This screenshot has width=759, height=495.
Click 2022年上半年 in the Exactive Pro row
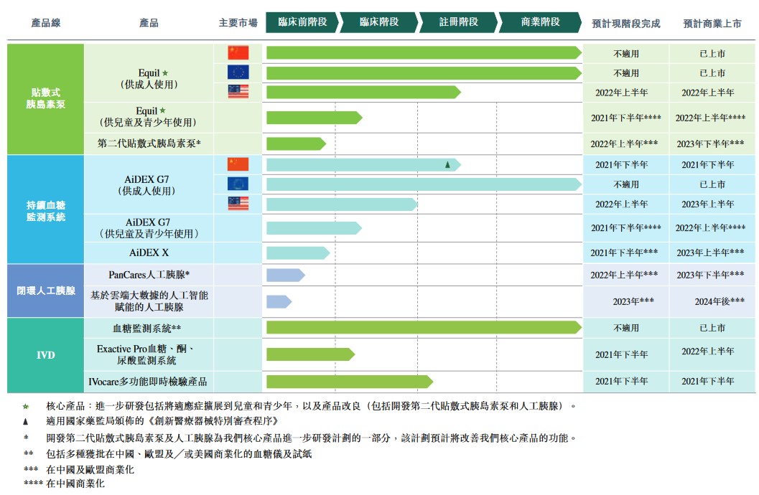tap(708, 352)
